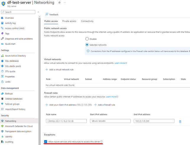Screen dimensions: 190x145
Task: Switch to the Connectivity tab
Action: (x=87, y=21)
